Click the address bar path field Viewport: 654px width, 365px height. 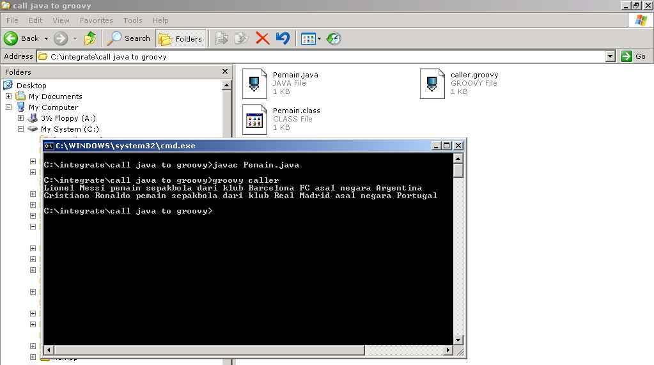321,56
